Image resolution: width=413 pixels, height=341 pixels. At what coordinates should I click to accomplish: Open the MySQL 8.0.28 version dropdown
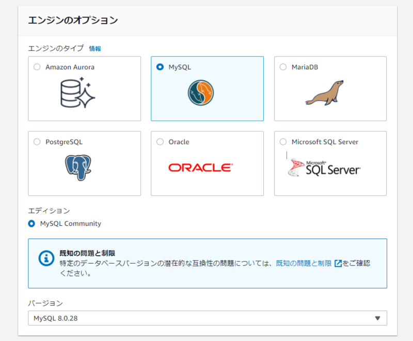208,318
